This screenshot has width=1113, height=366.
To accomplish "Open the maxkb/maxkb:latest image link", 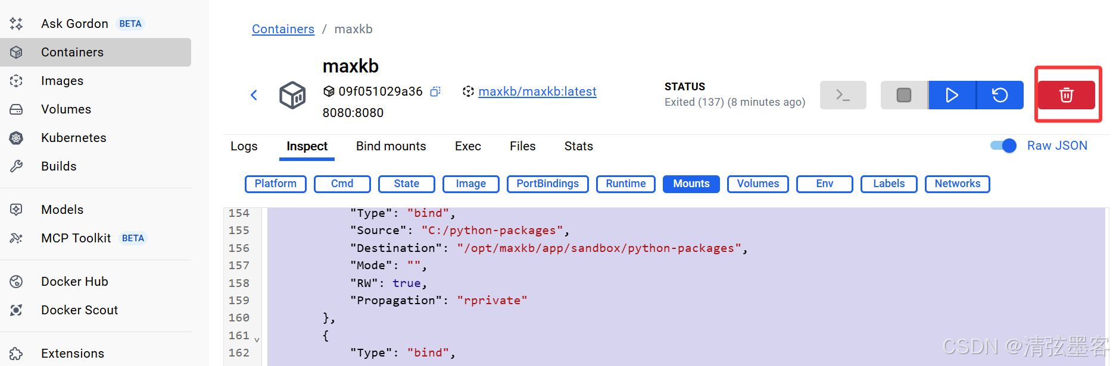I will (x=537, y=91).
